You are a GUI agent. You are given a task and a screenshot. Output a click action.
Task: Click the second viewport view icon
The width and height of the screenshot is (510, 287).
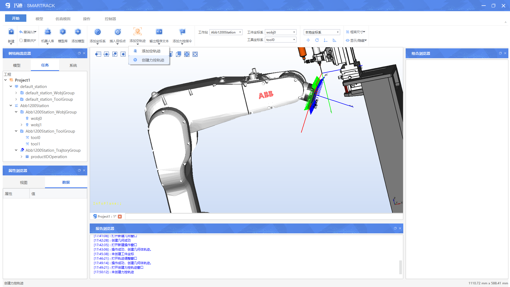(x=106, y=54)
